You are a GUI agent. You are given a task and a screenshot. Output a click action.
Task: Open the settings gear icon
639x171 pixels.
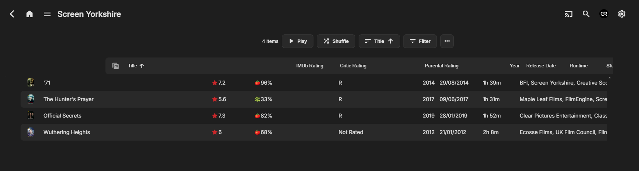point(622,14)
